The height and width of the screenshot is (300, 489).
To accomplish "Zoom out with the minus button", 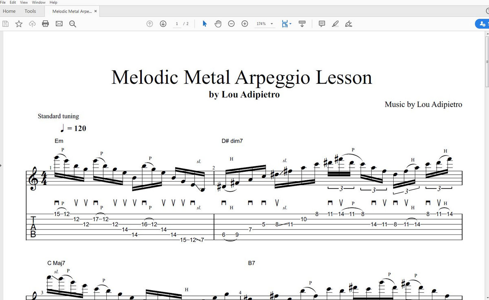I will coord(231,24).
